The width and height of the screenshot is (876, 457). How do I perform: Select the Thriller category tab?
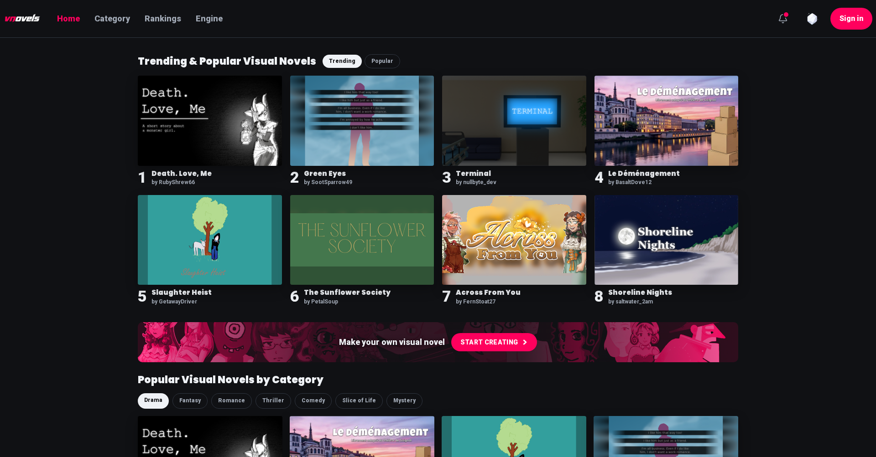(273, 401)
